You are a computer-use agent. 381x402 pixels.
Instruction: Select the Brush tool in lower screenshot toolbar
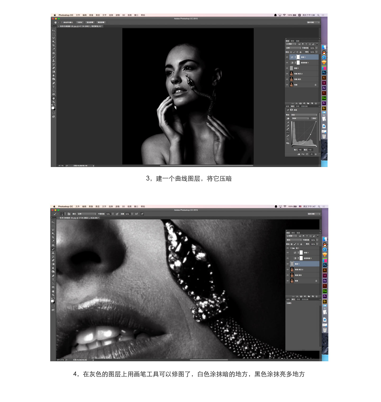click(53, 249)
